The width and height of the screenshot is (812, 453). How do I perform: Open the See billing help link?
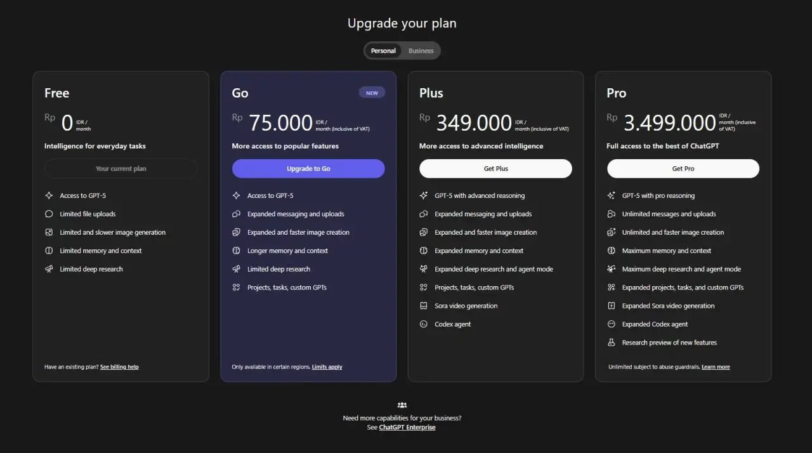pos(119,367)
